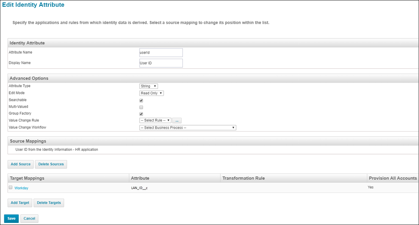Click the Display Name input field
Viewport: 419px width, 225px height.
click(161, 63)
